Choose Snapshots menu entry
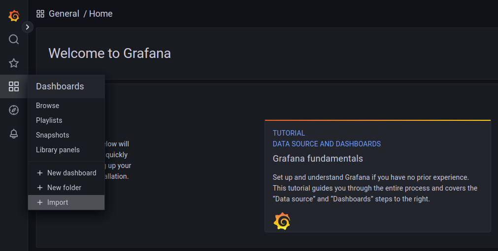Viewport: 498px width, 251px height. [x=52, y=135]
